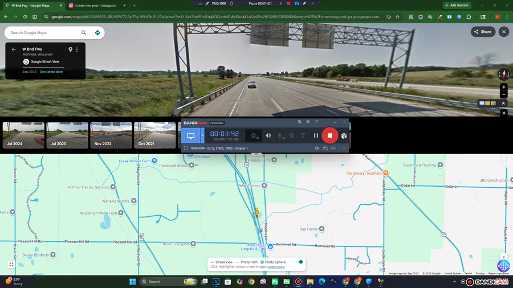Open a new browser tab
This screenshot has height=288, width=513.
134,6
